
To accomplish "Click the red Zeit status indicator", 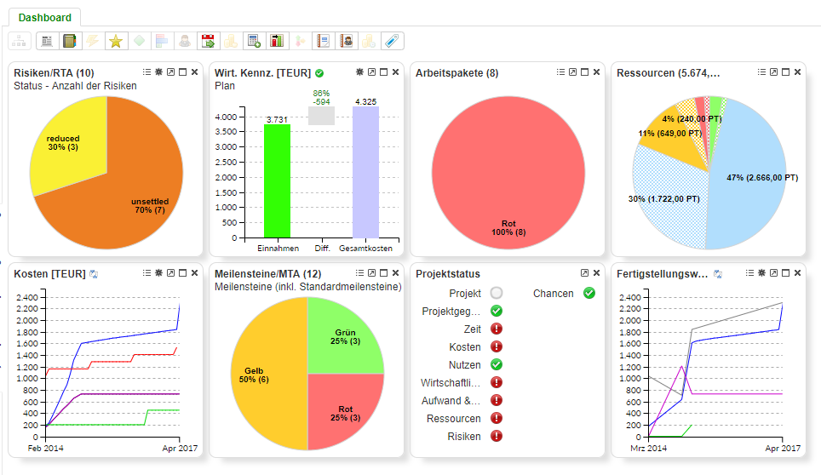I will [x=497, y=329].
